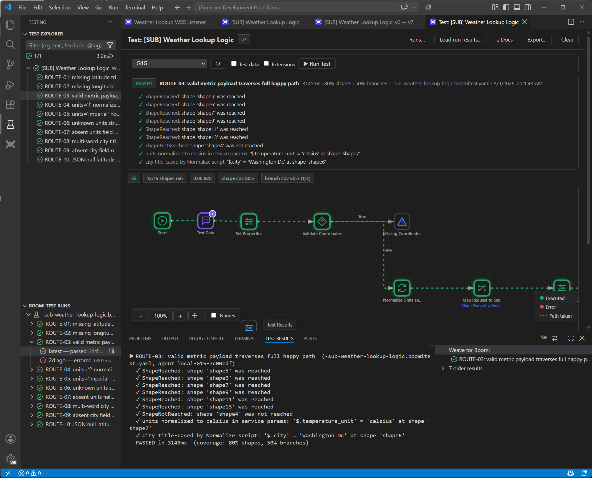Open Source Control view
The width and height of the screenshot is (592, 478).
(x=10, y=65)
